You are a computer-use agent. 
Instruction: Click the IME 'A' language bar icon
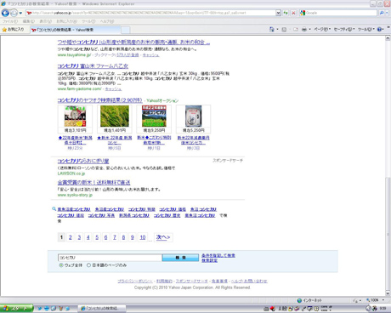(280, 309)
